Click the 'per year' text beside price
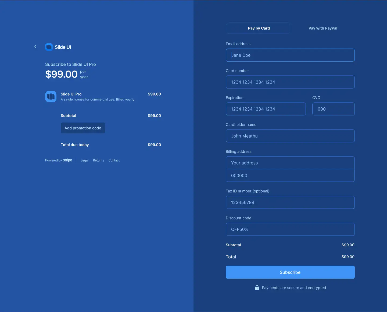The image size is (387, 312). 84,74
